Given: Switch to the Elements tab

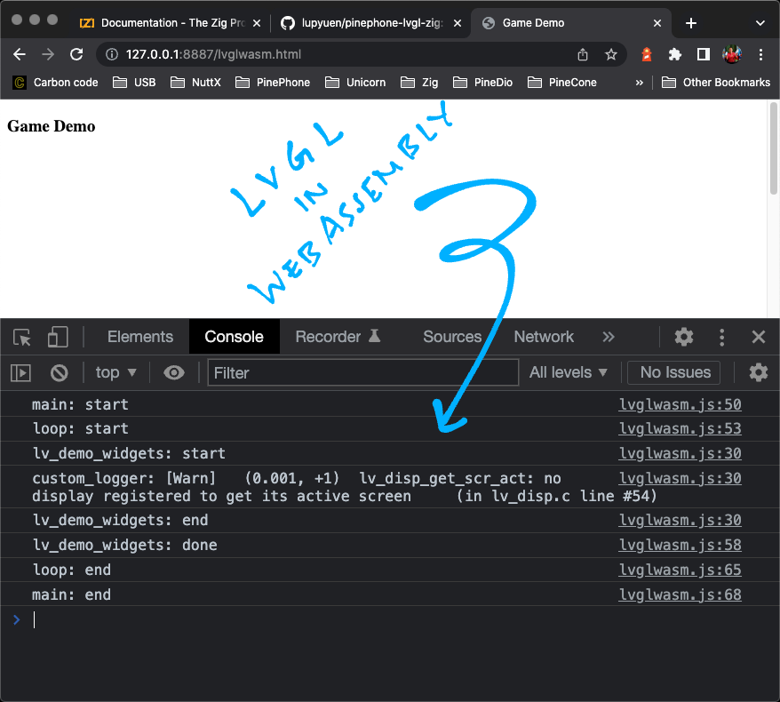Looking at the screenshot, I should [x=140, y=337].
